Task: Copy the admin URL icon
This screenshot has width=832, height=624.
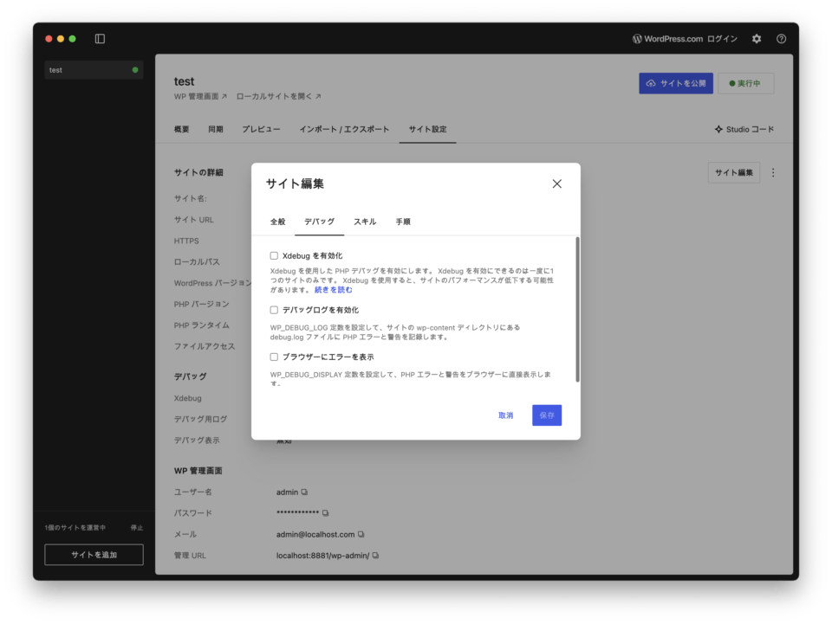Action: click(x=375, y=556)
